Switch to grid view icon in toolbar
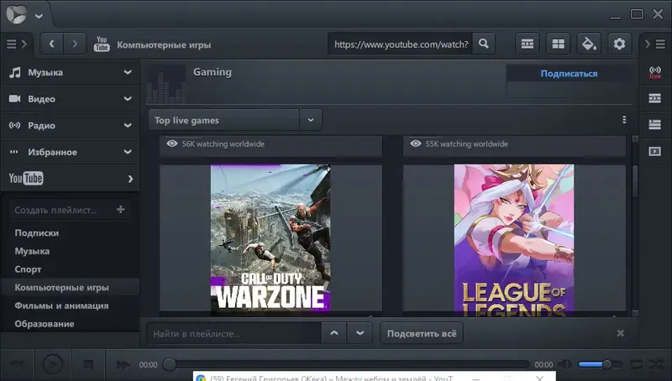Viewport: 672px width, 381px height. click(558, 44)
